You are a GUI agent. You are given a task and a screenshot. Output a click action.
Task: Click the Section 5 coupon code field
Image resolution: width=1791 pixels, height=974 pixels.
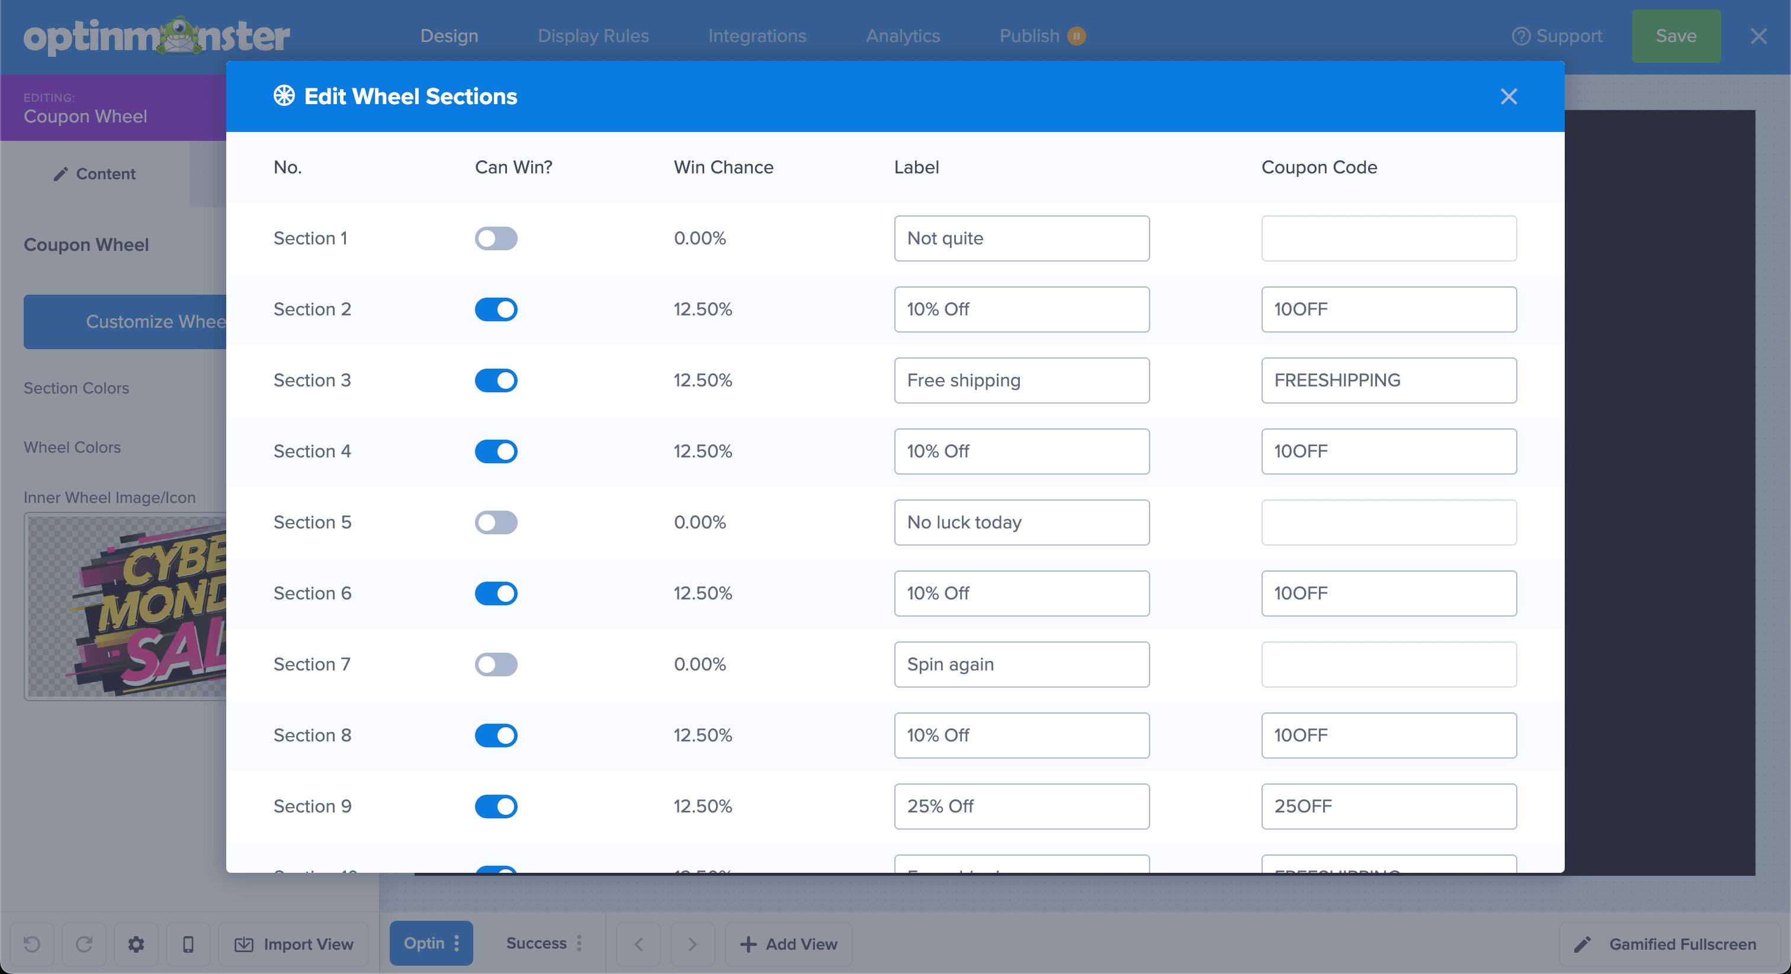[1388, 523]
